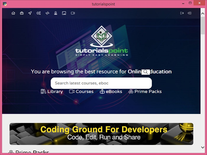
Task: Click the person teacher icon
Action: (56, 13)
